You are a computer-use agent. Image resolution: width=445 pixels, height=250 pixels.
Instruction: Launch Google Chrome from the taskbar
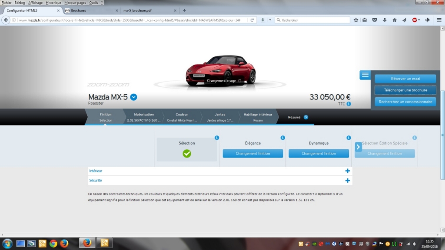coord(53,243)
